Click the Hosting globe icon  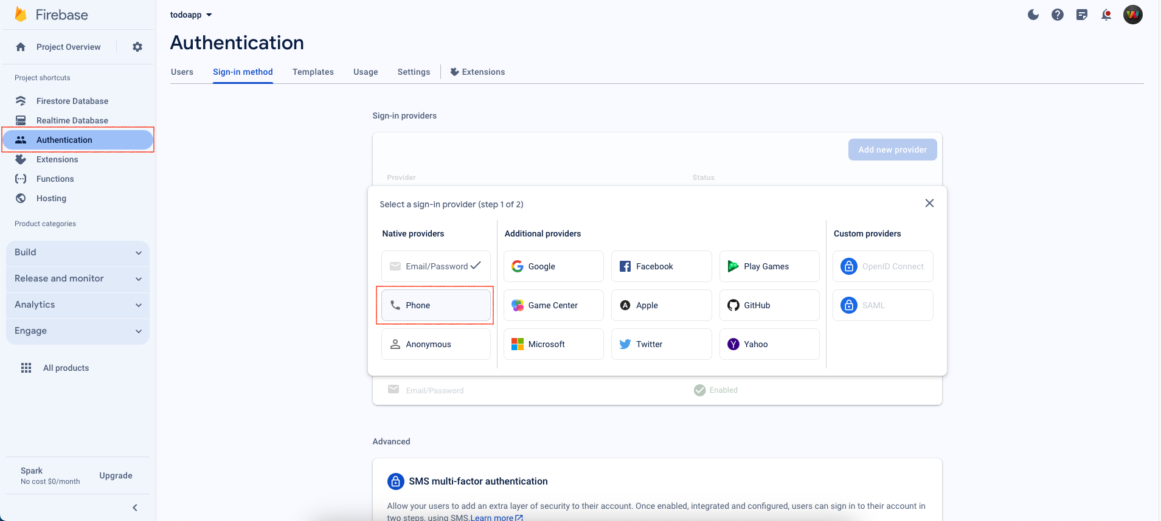click(21, 198)
